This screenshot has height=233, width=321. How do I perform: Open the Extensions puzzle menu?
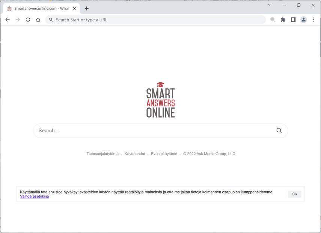[x=283, y=20]
